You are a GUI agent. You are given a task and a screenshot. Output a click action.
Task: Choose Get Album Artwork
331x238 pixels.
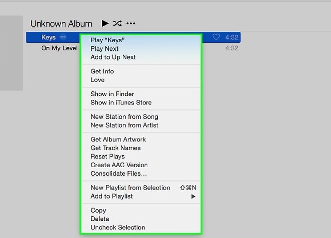pos(141,139)
